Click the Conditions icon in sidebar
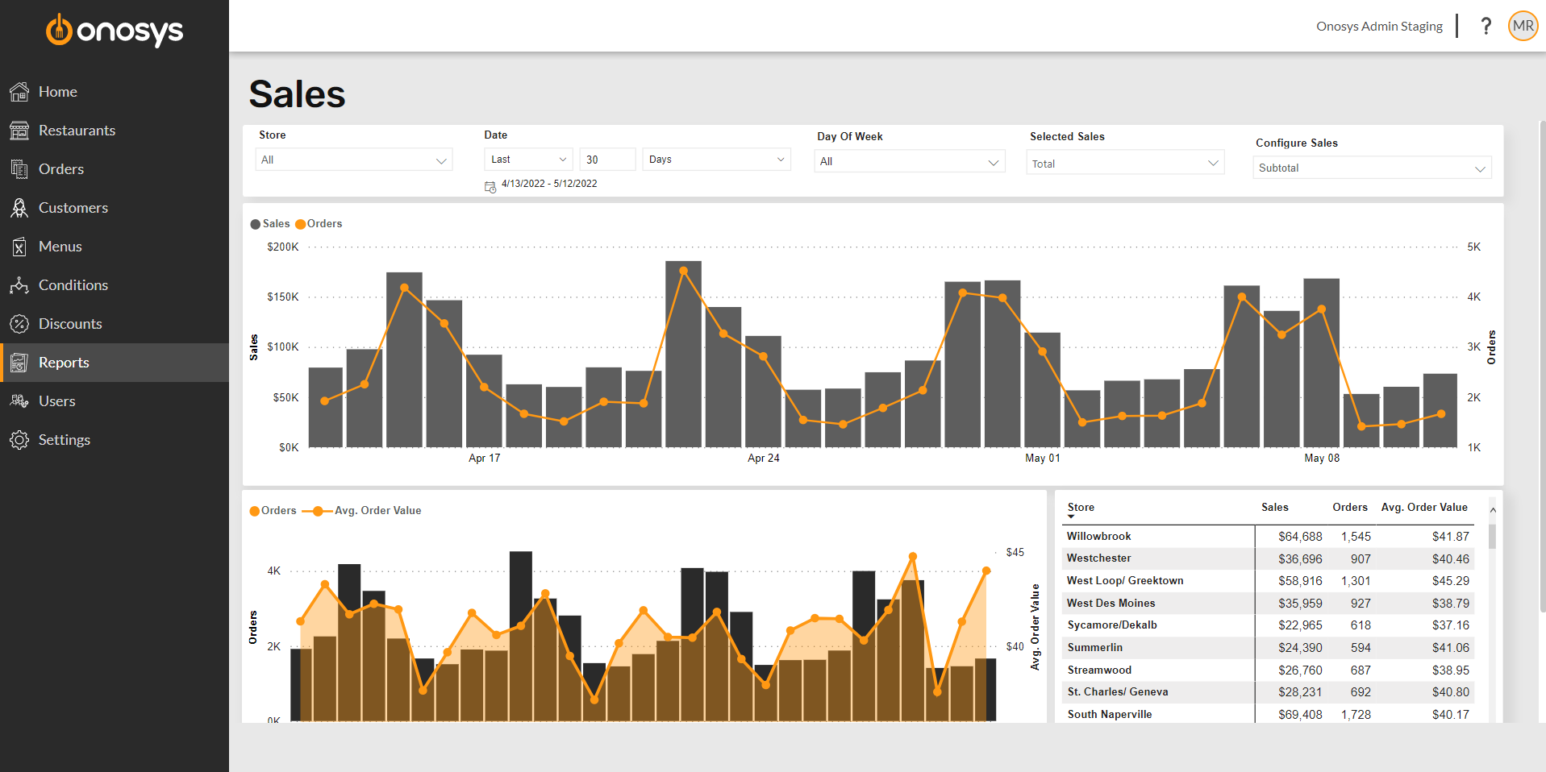Viewport: 1546px width, 772px height. pos(19,285)
